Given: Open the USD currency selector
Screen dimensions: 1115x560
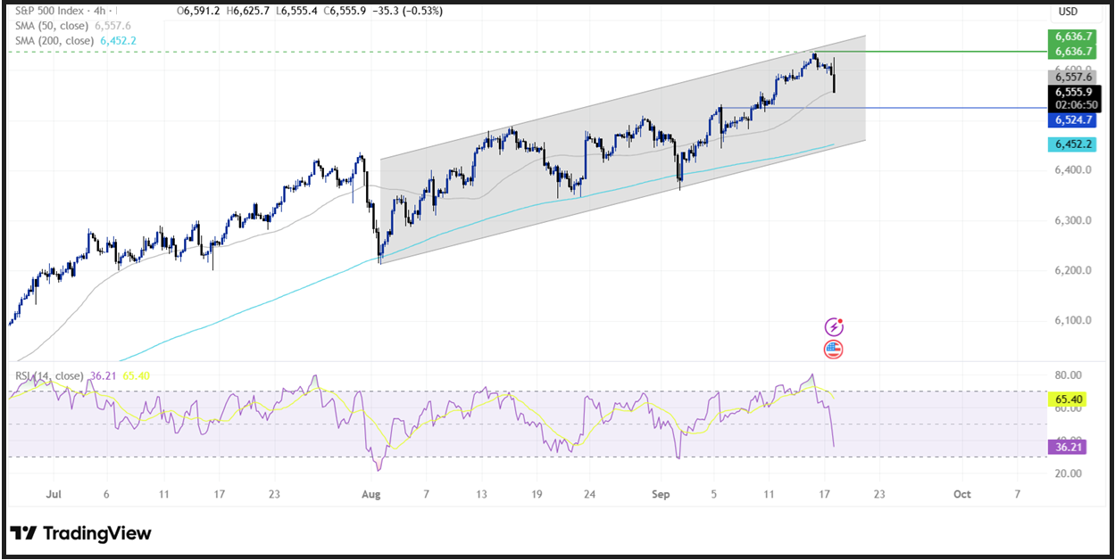Looking at the screenshot, I should pos(1069,12).
